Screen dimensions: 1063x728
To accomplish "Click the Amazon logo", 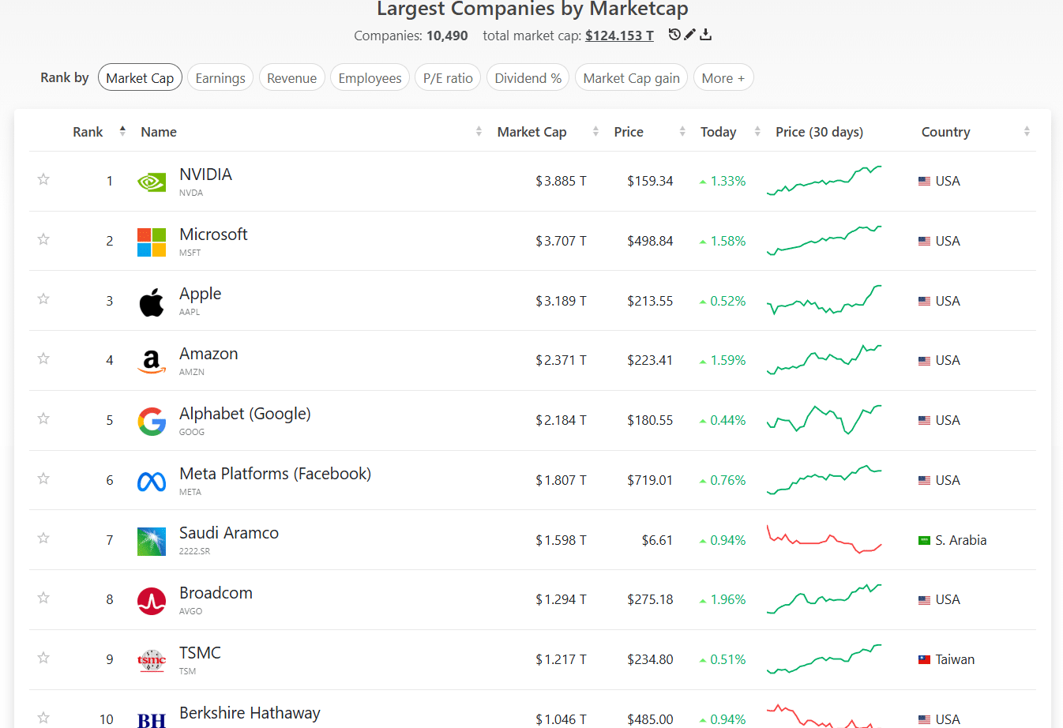I will click(x=152, y=361).
